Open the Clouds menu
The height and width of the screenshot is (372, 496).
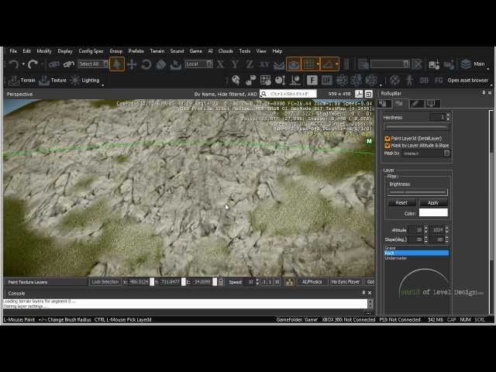pos(226,51)
